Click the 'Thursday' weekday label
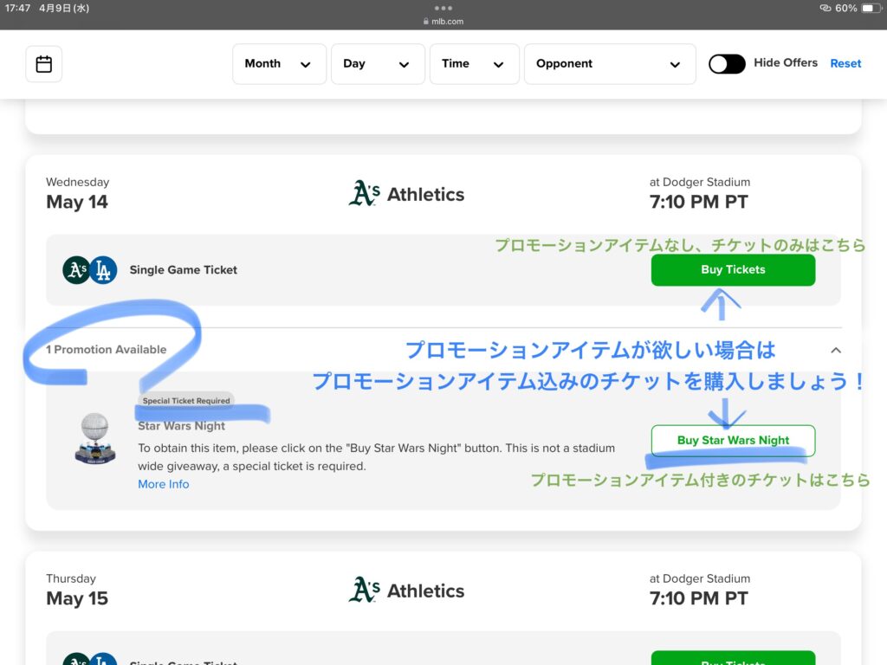 click(x=71, y=578)
